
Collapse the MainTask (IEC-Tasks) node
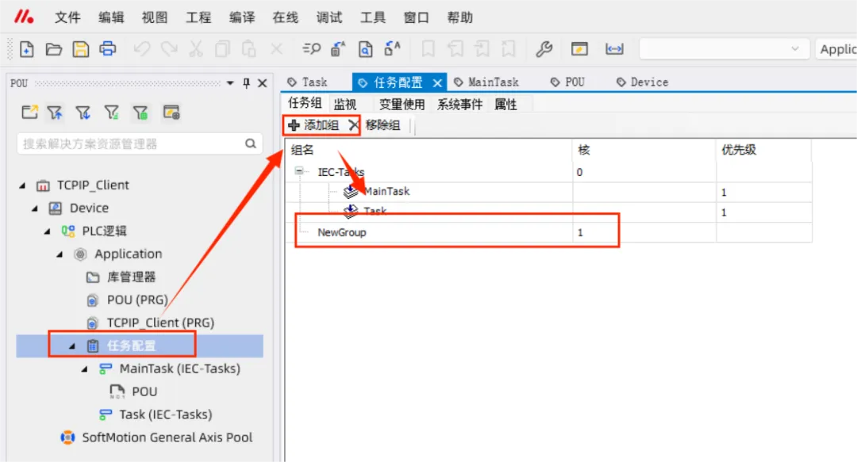point(85,369)
